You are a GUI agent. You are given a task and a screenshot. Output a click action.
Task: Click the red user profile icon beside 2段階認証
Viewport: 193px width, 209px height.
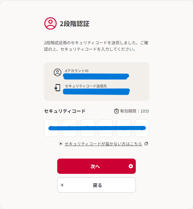[51, 23]
